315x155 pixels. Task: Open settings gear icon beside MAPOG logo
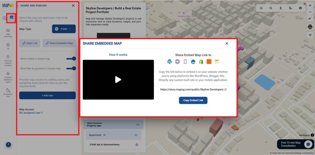[x=4, y=18]
